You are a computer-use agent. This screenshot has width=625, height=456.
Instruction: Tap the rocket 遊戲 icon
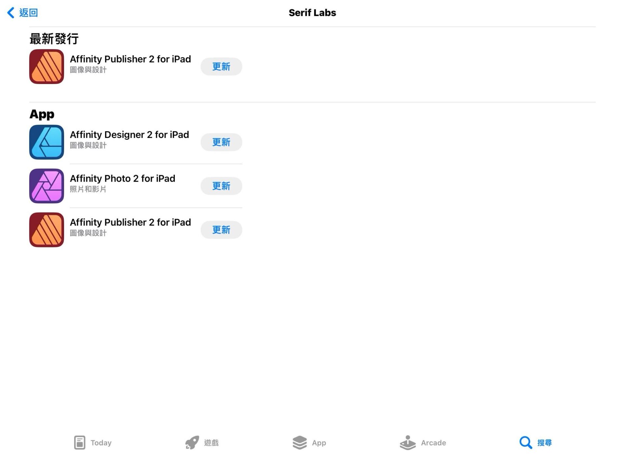point(192,442)
